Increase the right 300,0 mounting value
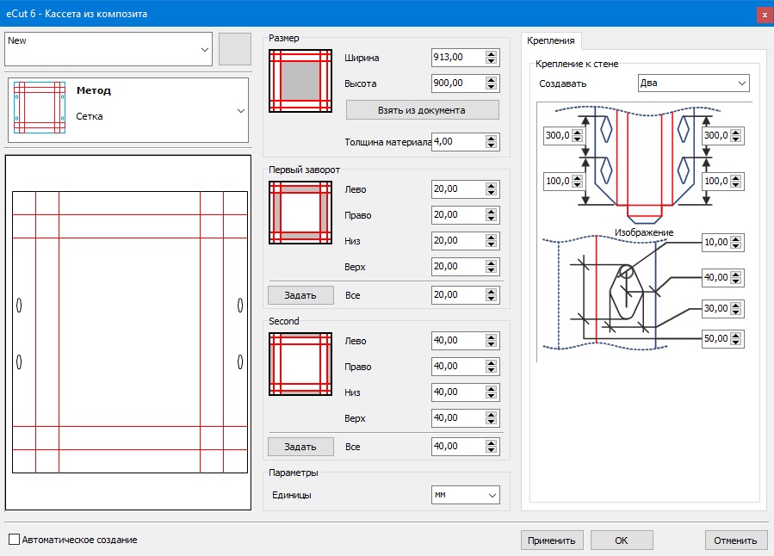Image resolution: width=774 pixels, height=556 pixels. click(736, 132)
